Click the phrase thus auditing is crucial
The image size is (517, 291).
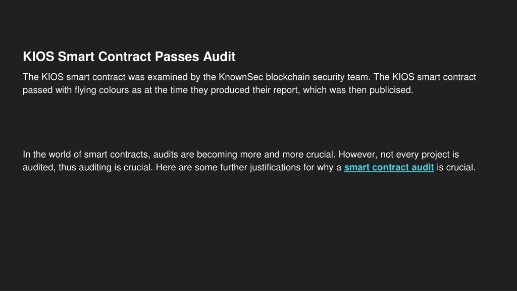point(106,167)
